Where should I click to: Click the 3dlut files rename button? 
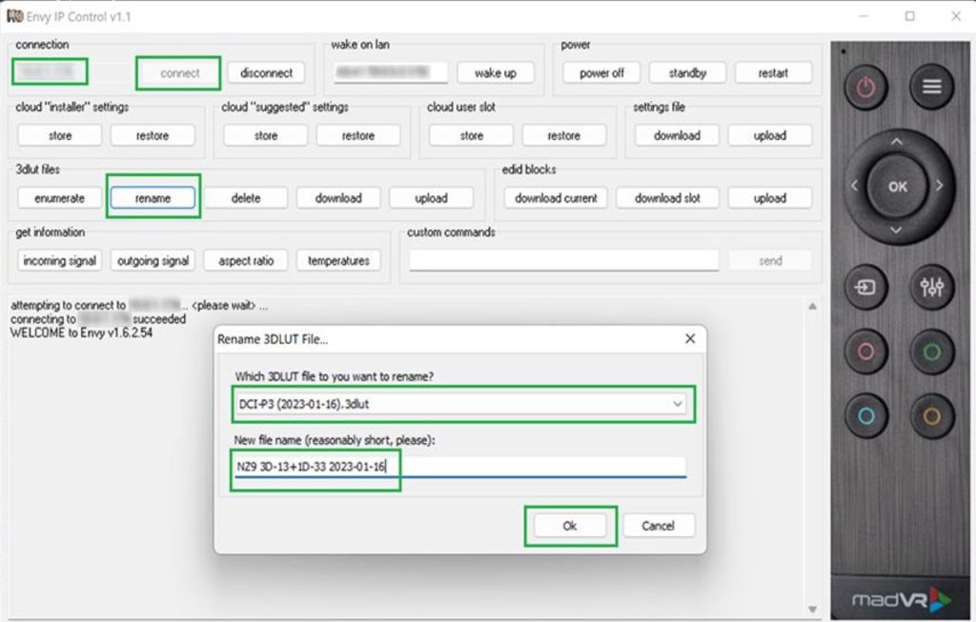[x=152, y=198]
